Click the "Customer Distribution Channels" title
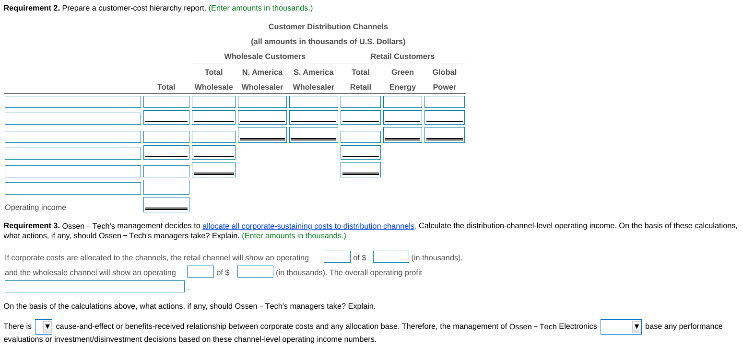Viewport: 743px width, 348px height. (x=328, y=27)
